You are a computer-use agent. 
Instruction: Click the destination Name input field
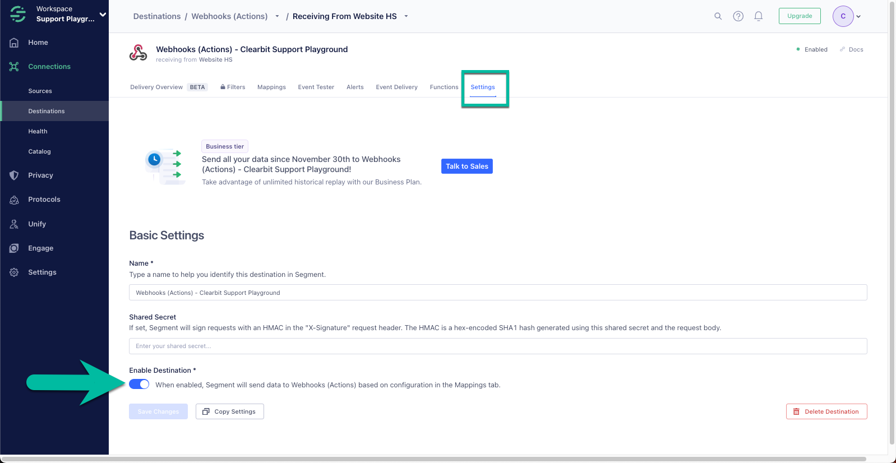(x=498, y=293)
